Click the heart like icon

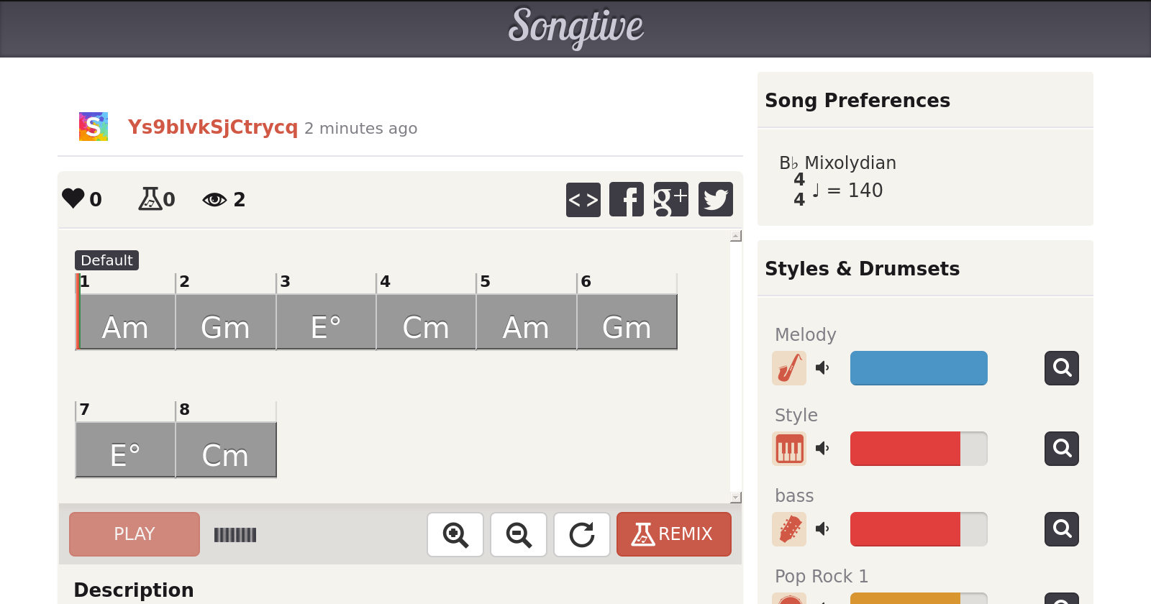coord(73,198)
